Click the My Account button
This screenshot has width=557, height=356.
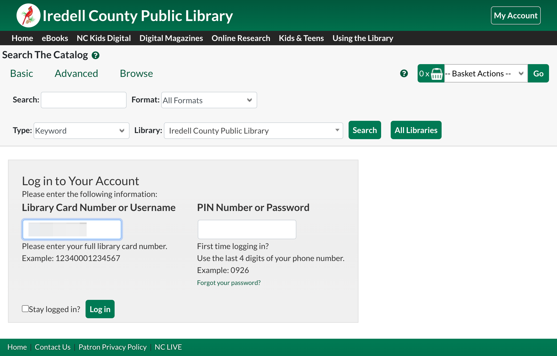pos(516,15)
